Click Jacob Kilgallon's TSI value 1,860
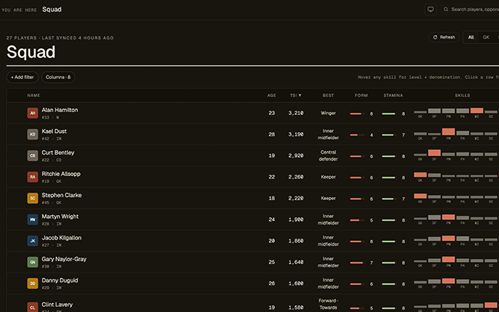 pos(296,241)
